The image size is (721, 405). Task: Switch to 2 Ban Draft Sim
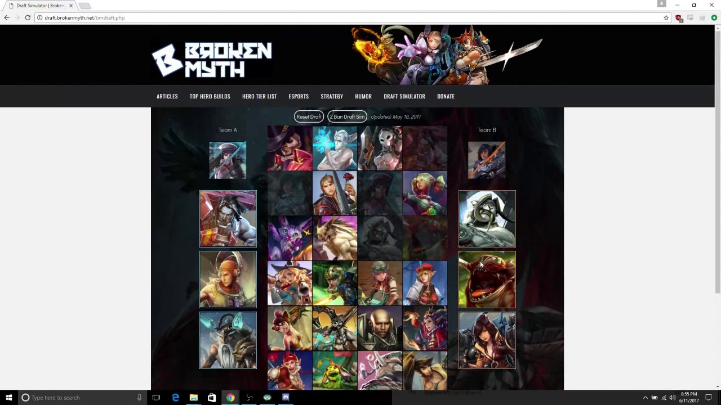pos(347,116)
